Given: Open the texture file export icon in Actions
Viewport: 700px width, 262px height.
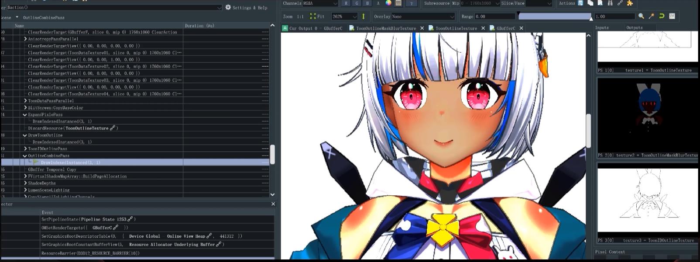Looking at the screenshot, I should (600, 3).
